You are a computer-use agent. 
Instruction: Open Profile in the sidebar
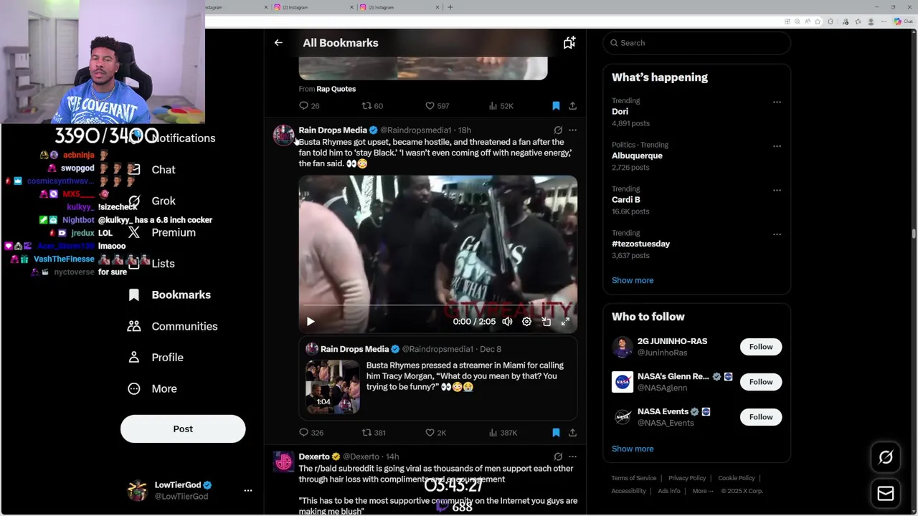156,358
